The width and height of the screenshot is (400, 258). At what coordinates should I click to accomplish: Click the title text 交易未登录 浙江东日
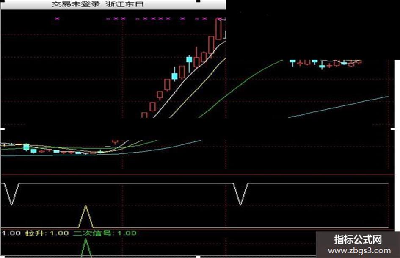(x=98, y=4)
